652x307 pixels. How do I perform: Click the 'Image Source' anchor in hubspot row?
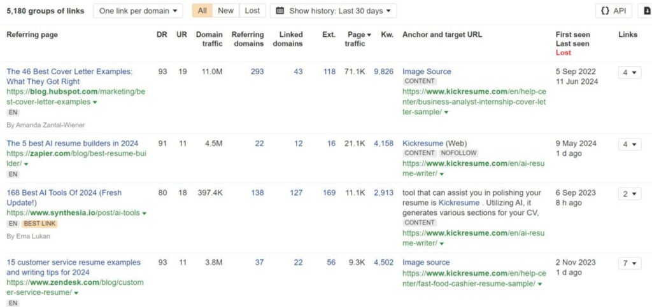point(427,72)
